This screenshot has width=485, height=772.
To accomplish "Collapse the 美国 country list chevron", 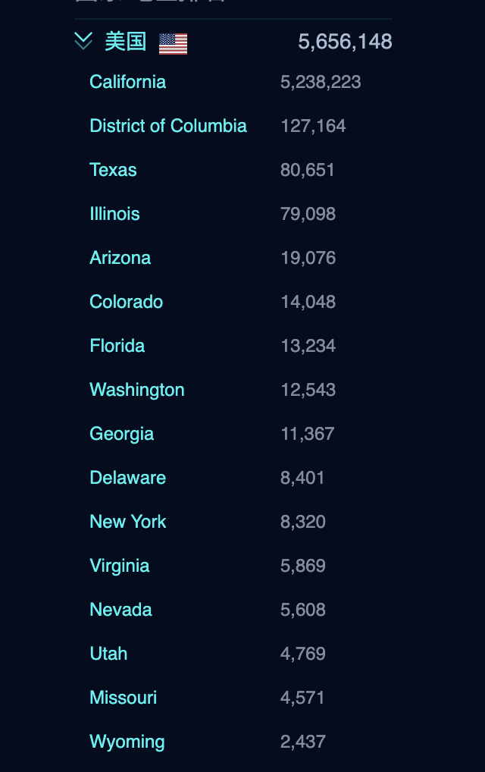I will [x=83, y=41].
